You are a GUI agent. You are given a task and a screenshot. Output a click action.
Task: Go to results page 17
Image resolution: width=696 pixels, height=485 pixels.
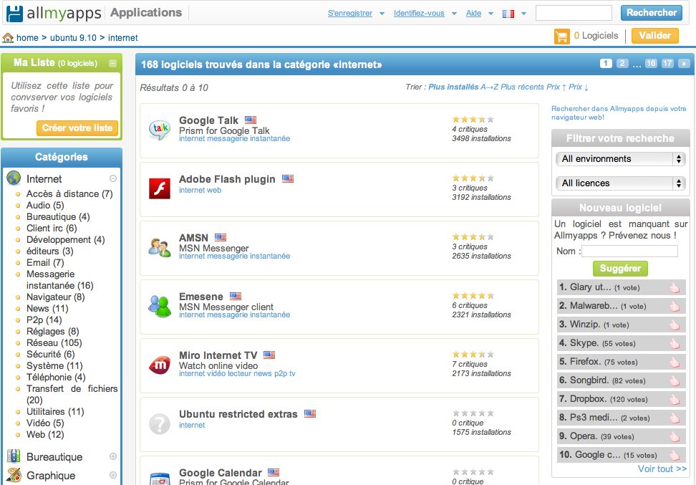(x=667, y=64)
